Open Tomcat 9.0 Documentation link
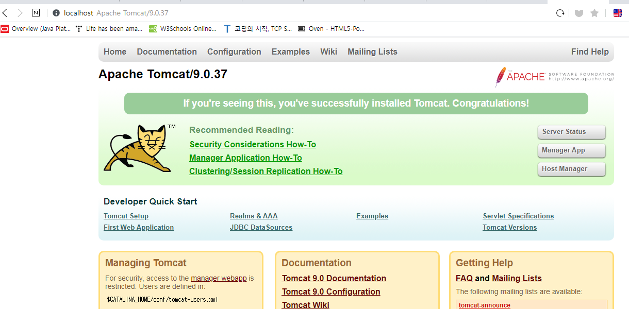Viewport: 629px width, 309px height. [334, 278]
